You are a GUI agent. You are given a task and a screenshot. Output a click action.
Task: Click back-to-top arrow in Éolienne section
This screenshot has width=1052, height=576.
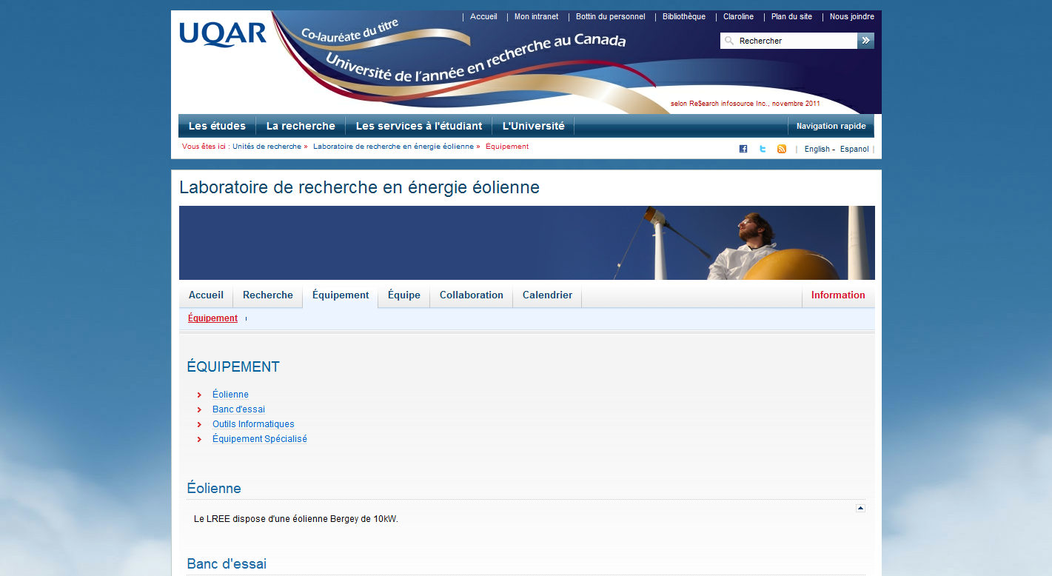click(860, 508)
